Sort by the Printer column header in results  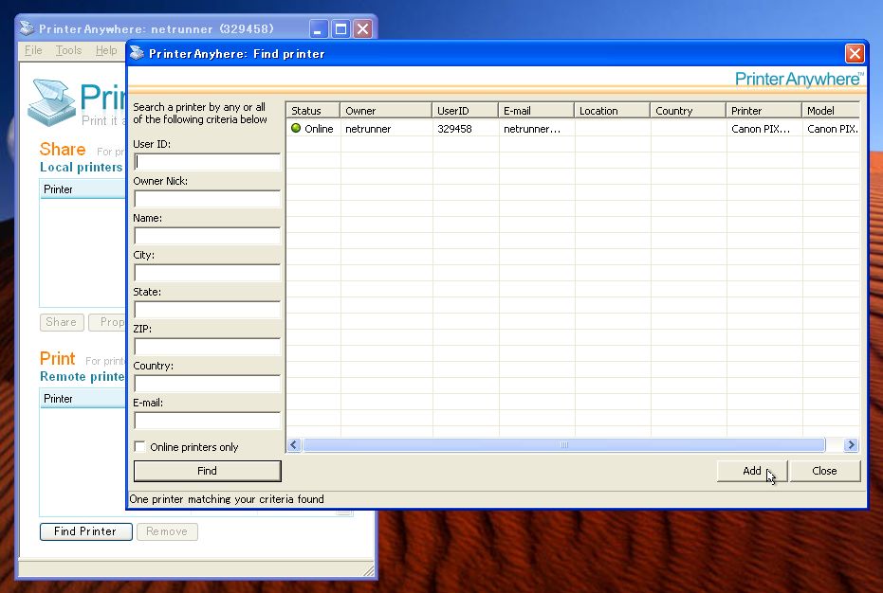click(x=763, y=110)
